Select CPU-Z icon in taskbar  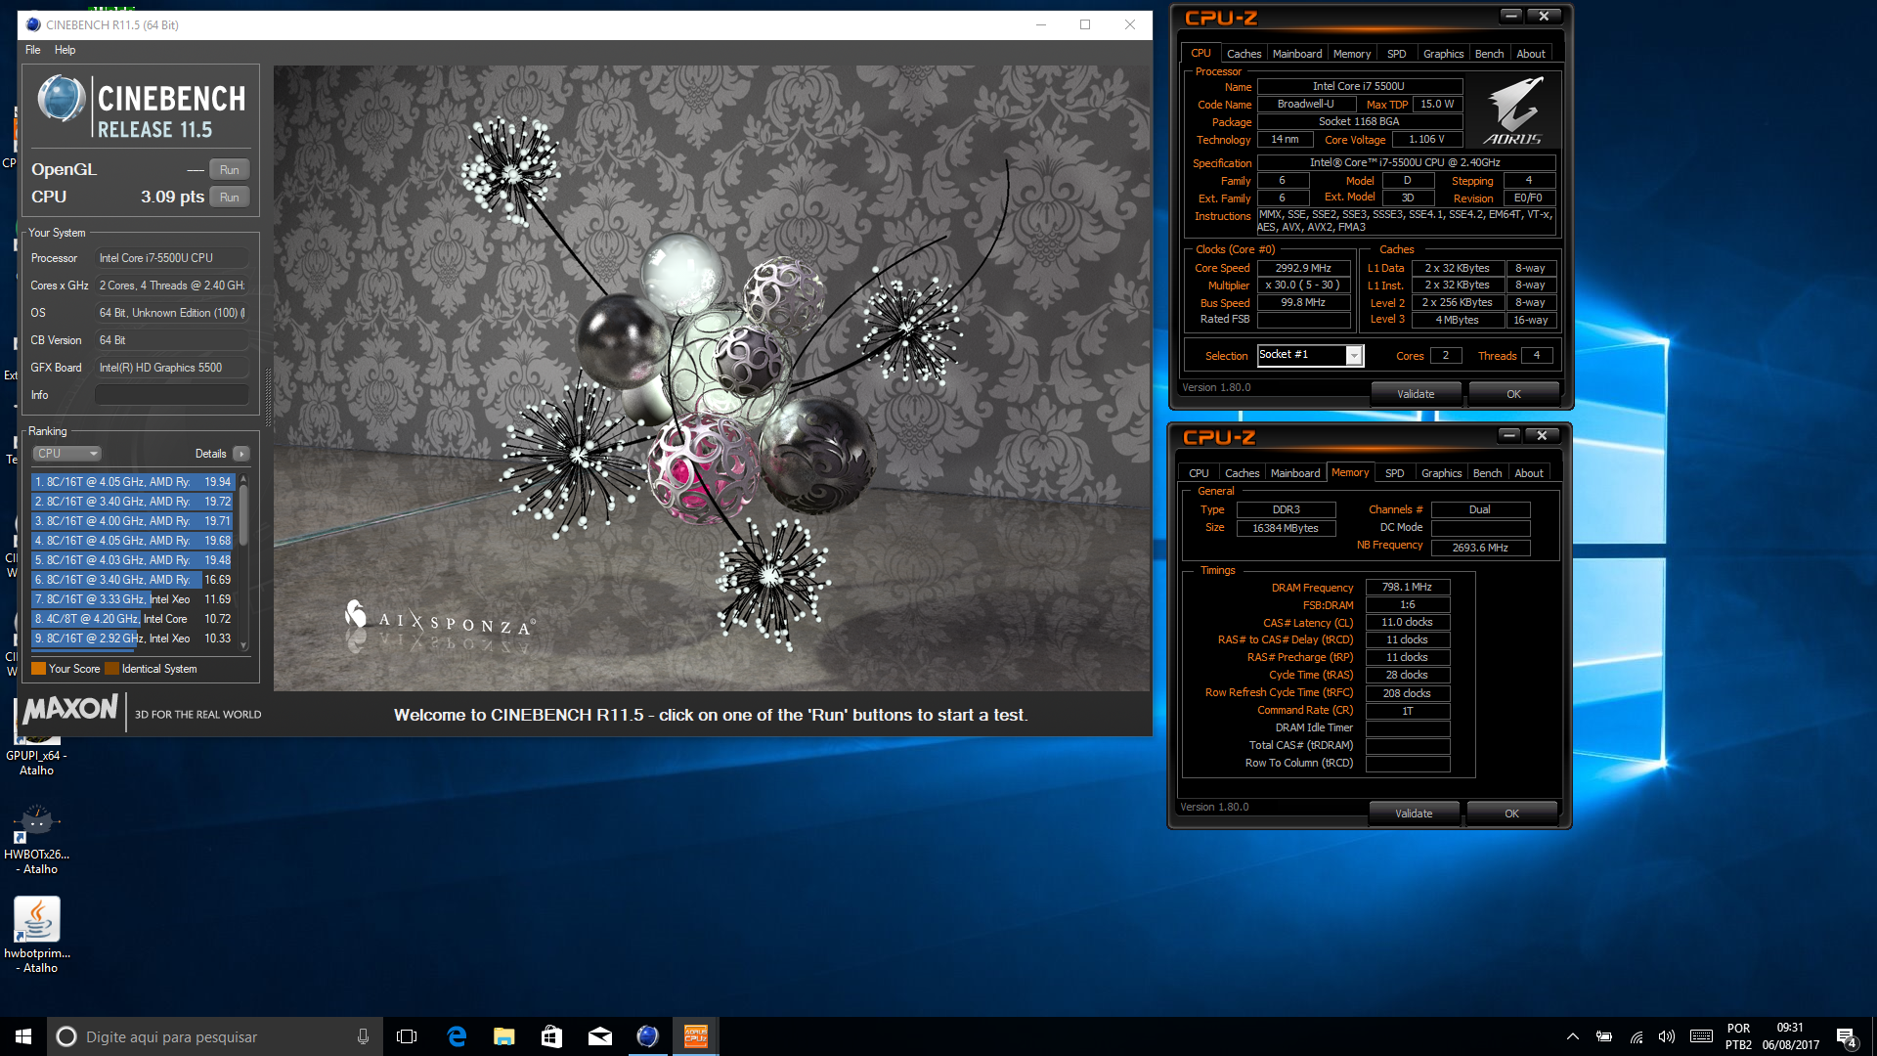coord(695,1036)
